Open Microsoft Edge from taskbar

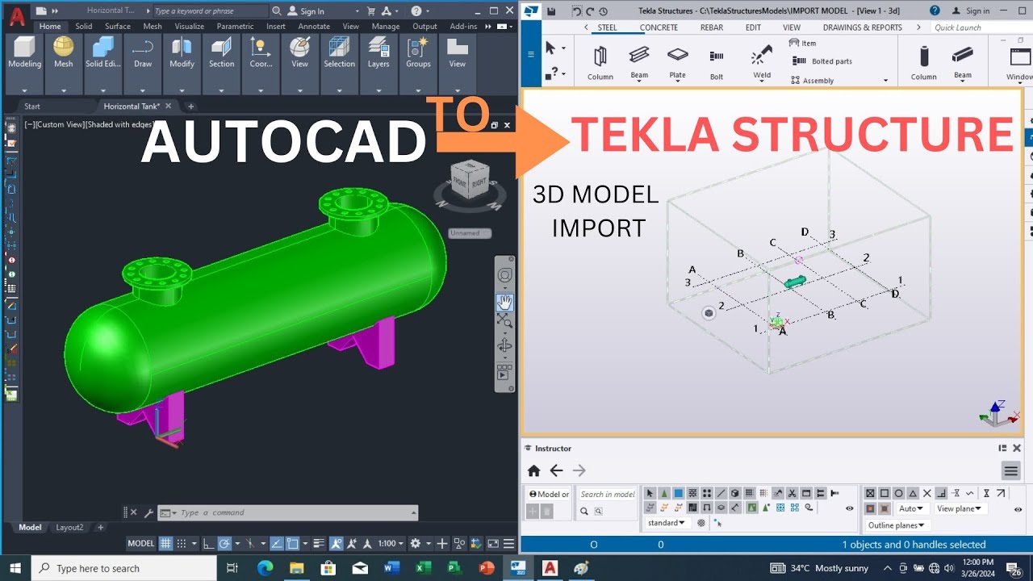tap(265, 568)
